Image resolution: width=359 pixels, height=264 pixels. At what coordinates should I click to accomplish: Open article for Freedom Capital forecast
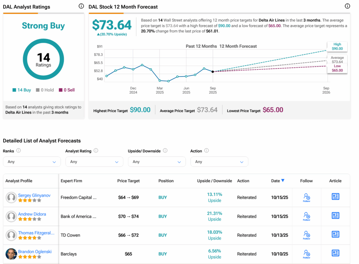pos(335,197)
